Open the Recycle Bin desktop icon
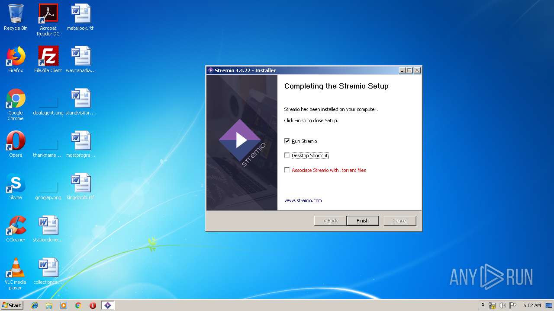This screenshot has height=311, width=554. [x=16, y=17]
